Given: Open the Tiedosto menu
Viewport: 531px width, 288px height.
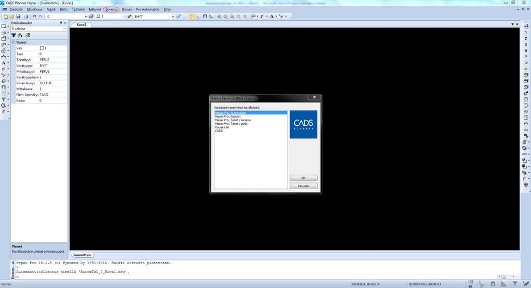Looking at the screenshot, I should click(x=16, y=9).
